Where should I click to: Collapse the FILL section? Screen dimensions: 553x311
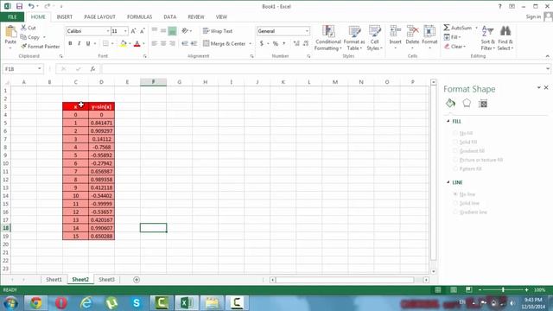pyautogui.click(x=448, y=121)
